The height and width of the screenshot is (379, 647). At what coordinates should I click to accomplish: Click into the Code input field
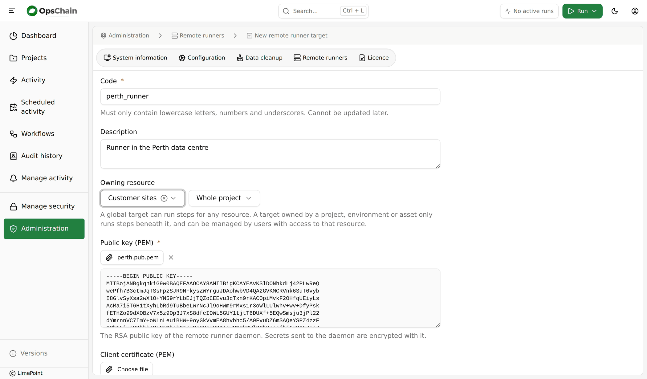pos(270,97)
